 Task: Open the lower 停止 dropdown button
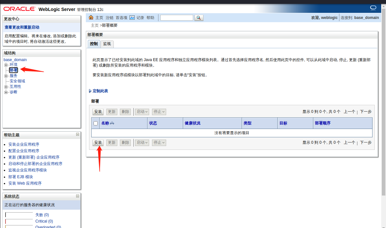coord(159,142)
